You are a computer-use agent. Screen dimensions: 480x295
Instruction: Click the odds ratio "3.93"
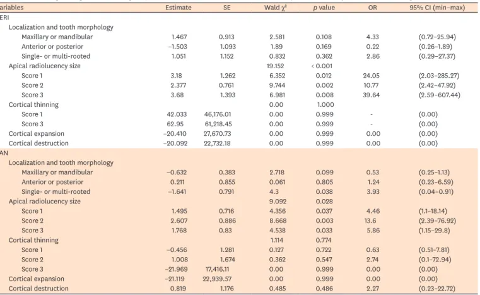tap(373, 192)
